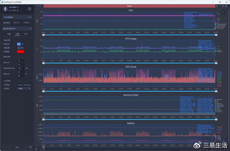This screenshot has height=151, width=230.
Task: Click the Battery chart title
Action: pyautogui.click(x=131, y=123)
